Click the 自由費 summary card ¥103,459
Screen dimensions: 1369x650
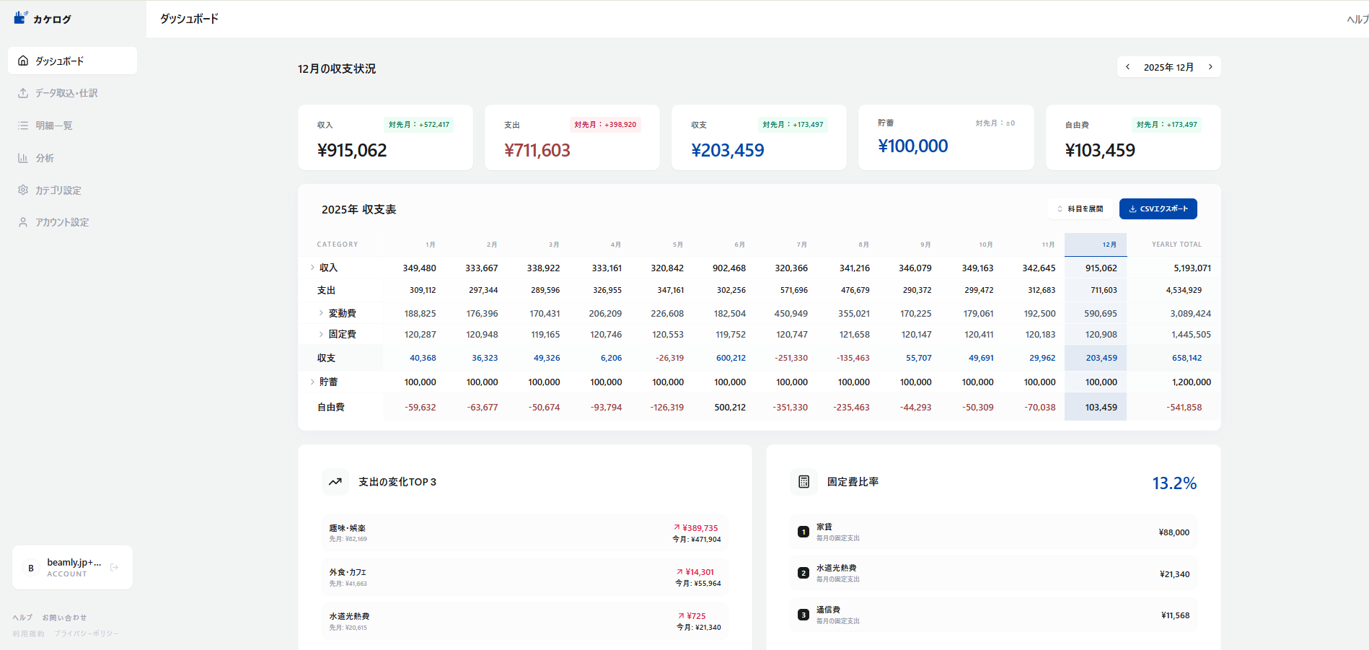(x=1133, y=138)
